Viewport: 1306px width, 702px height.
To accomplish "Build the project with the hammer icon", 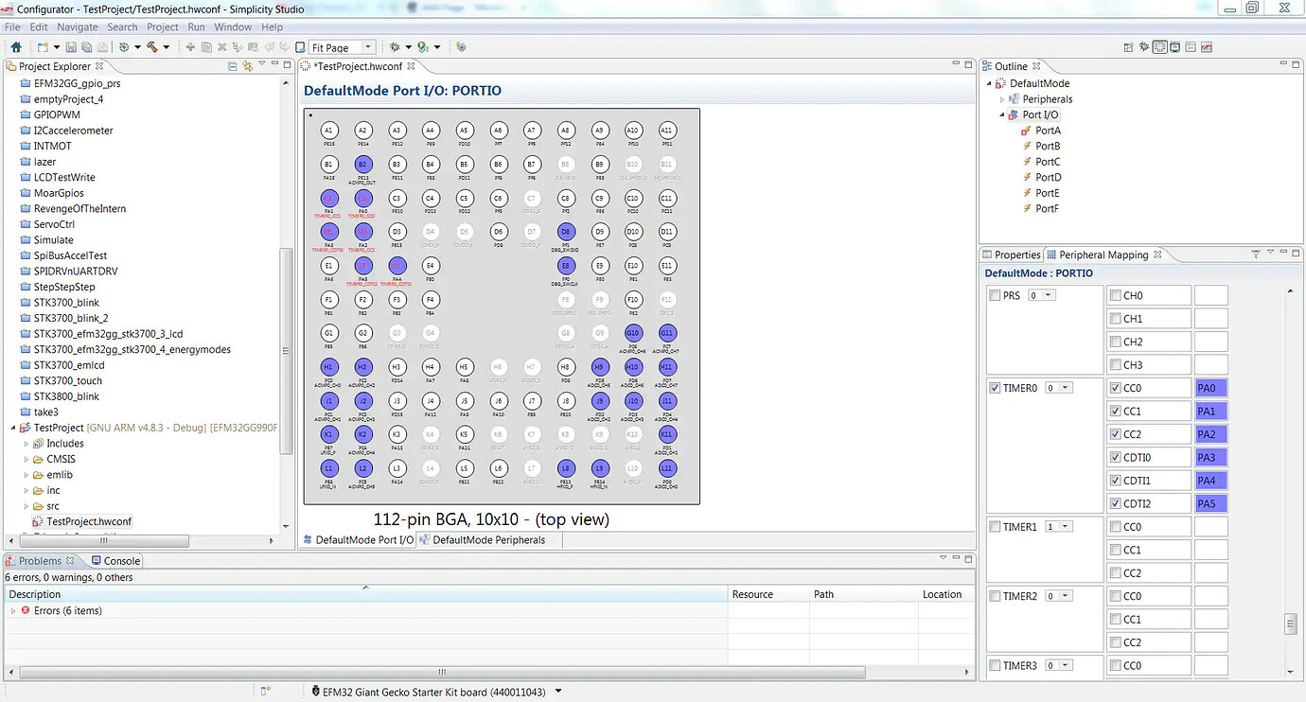I will pos(152,45).
